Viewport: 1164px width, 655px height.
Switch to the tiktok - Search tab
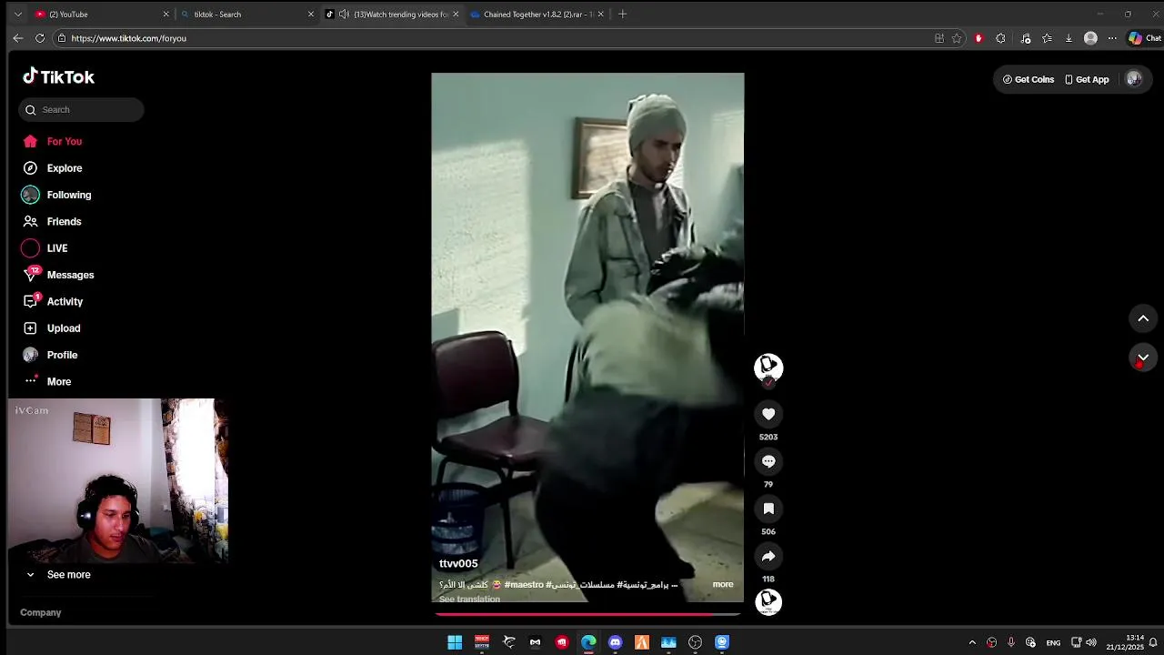pyautogui.click(x=246, y=15)
